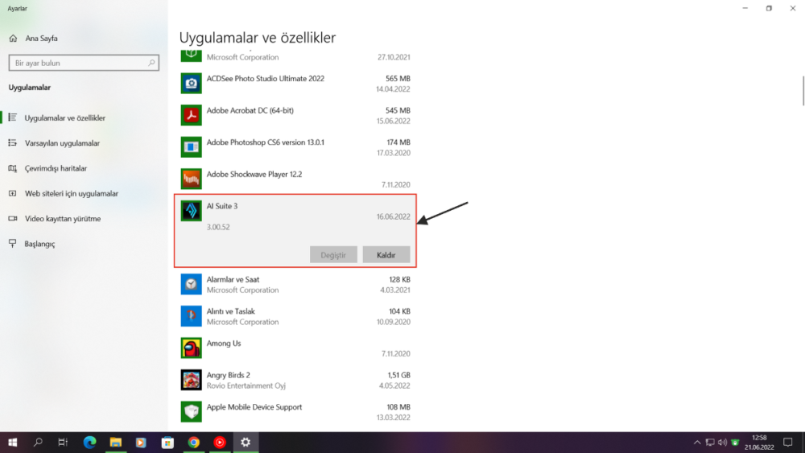The height and width of the screenshot is (453, 805).
Task: Click the AI Suite 3 app icon
Action: (191, 211)
